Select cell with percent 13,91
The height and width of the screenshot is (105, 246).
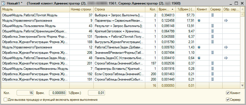click(x=186, y=26)
